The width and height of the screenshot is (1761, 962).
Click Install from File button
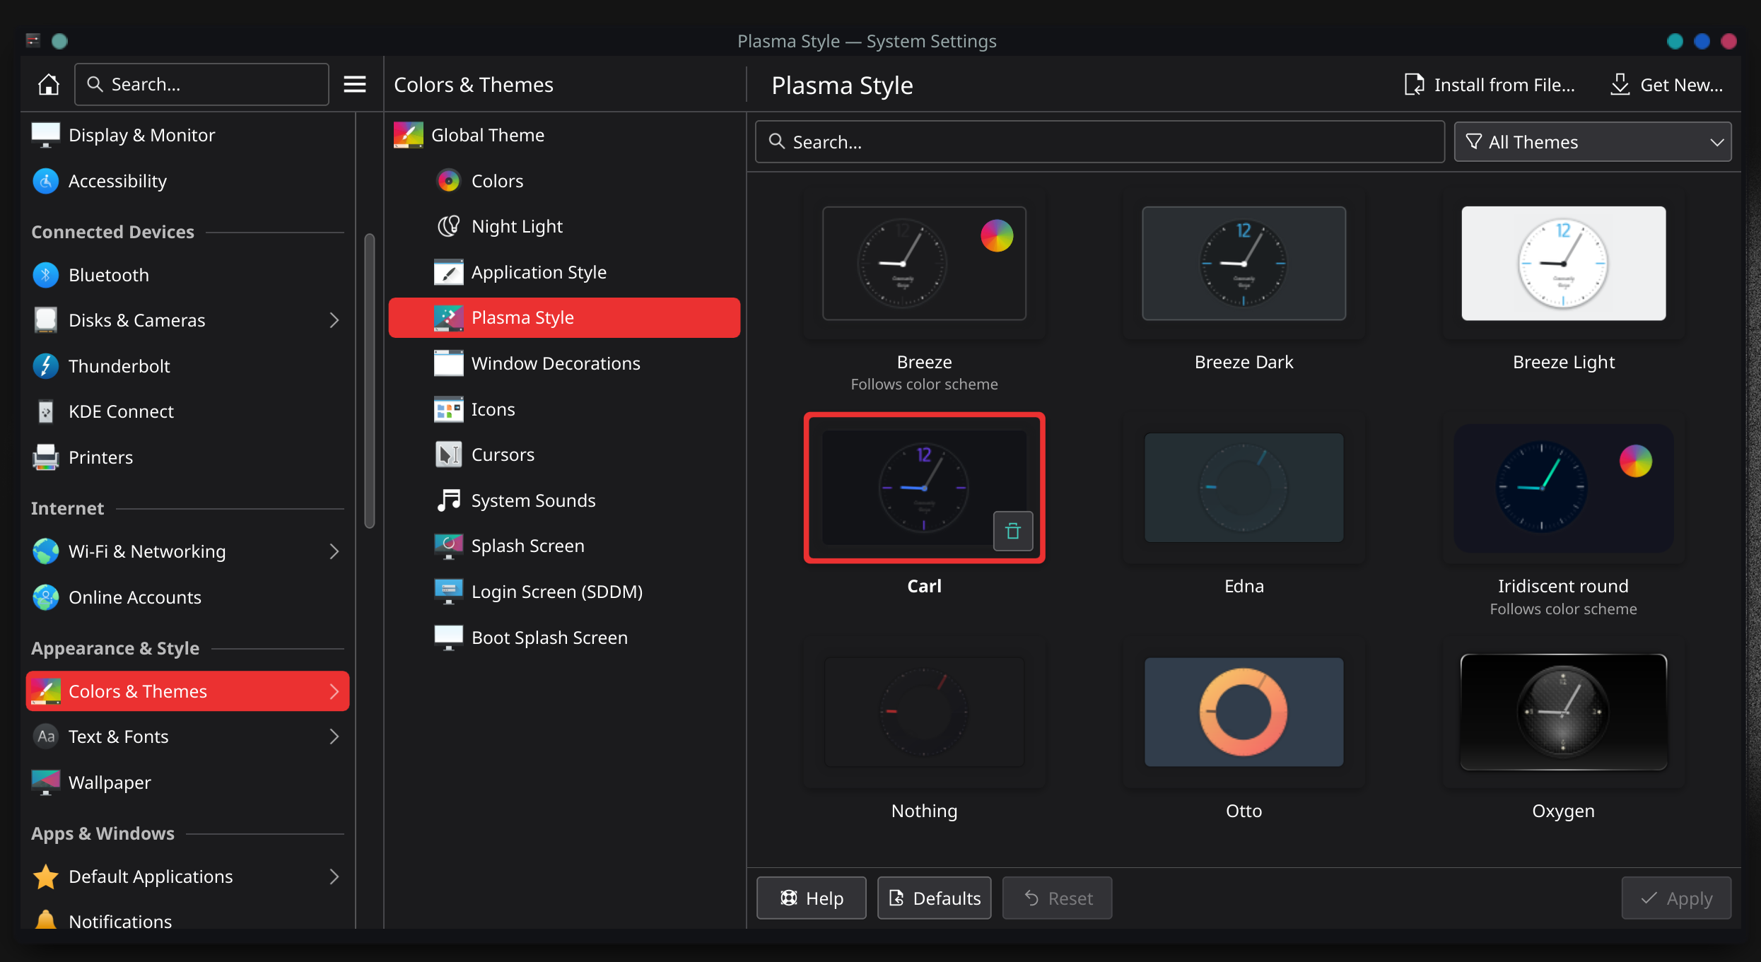pos(1489,85)
